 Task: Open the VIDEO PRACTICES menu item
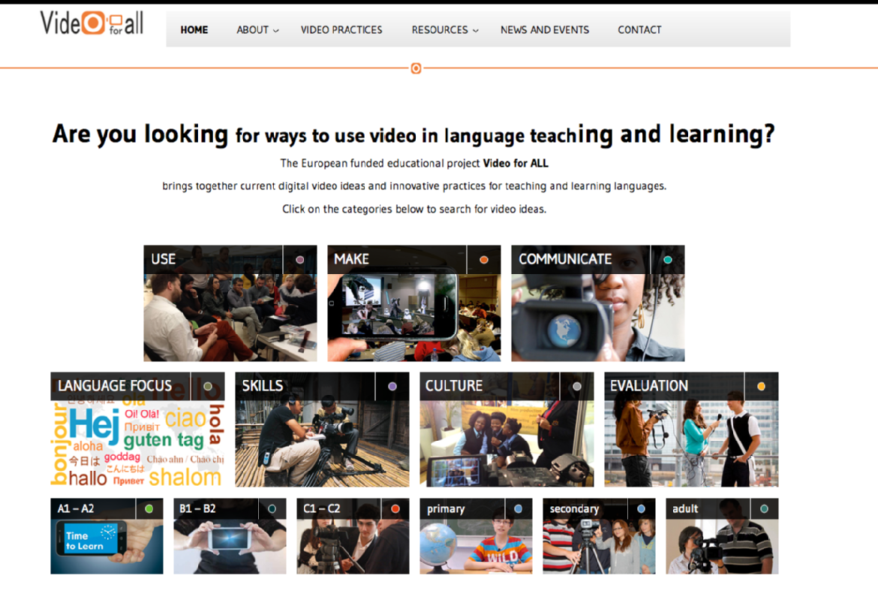tap(341, 30)
